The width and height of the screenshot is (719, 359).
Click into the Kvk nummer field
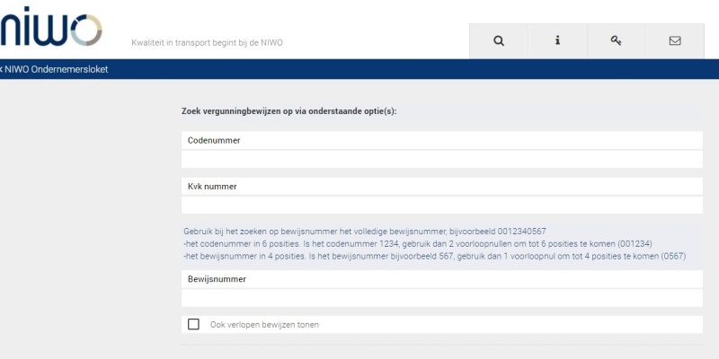(441, 205)
